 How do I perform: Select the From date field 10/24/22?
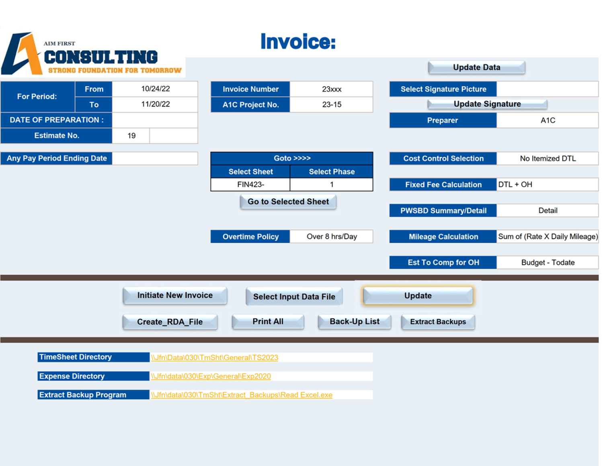point(155,89)
